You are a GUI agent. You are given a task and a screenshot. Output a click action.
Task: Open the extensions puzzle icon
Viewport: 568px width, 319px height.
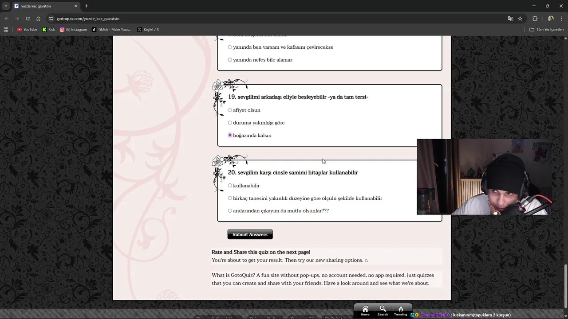[x=535, y=19]
